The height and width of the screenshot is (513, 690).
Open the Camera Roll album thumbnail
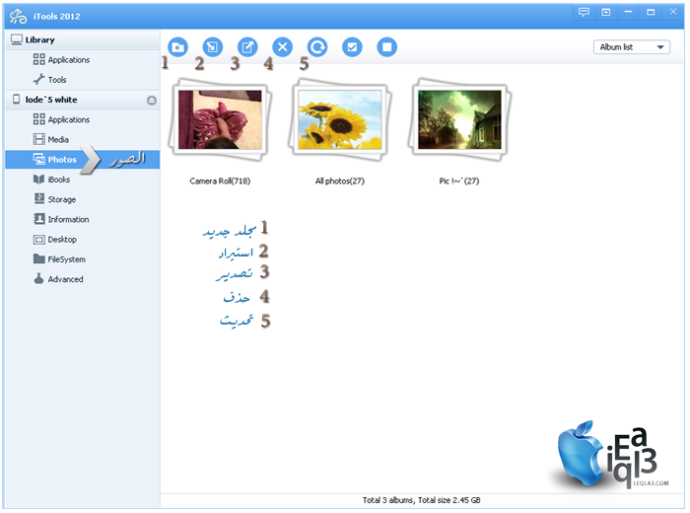pos(217,118)
